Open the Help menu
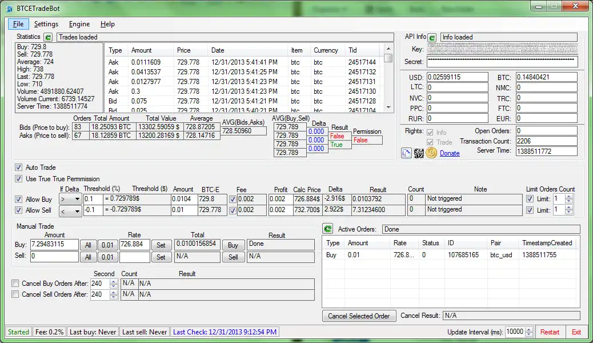 (107, 24)
